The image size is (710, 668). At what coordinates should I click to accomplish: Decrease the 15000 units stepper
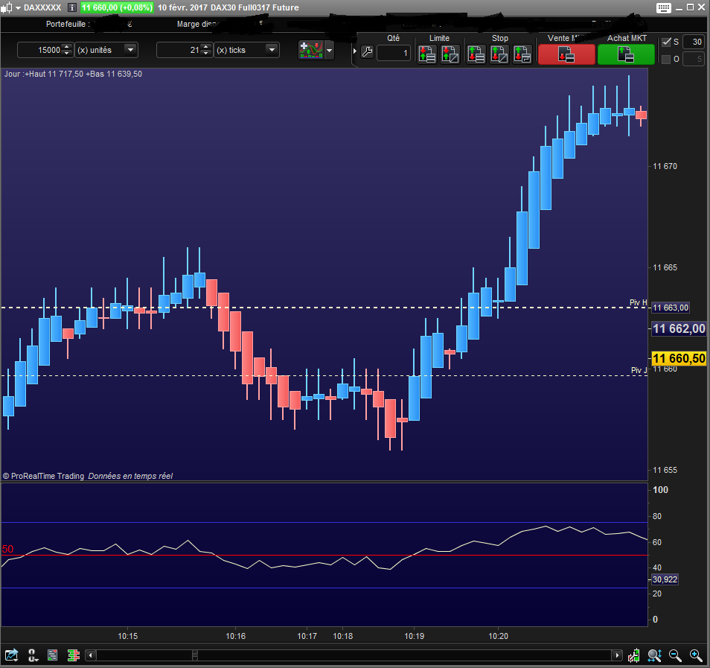[66, 54]
